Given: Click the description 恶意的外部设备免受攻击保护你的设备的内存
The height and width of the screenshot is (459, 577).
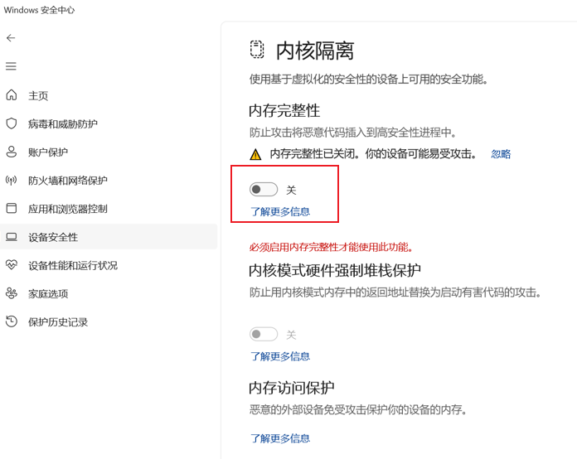Looking at the screenshot, I should 357,409.
